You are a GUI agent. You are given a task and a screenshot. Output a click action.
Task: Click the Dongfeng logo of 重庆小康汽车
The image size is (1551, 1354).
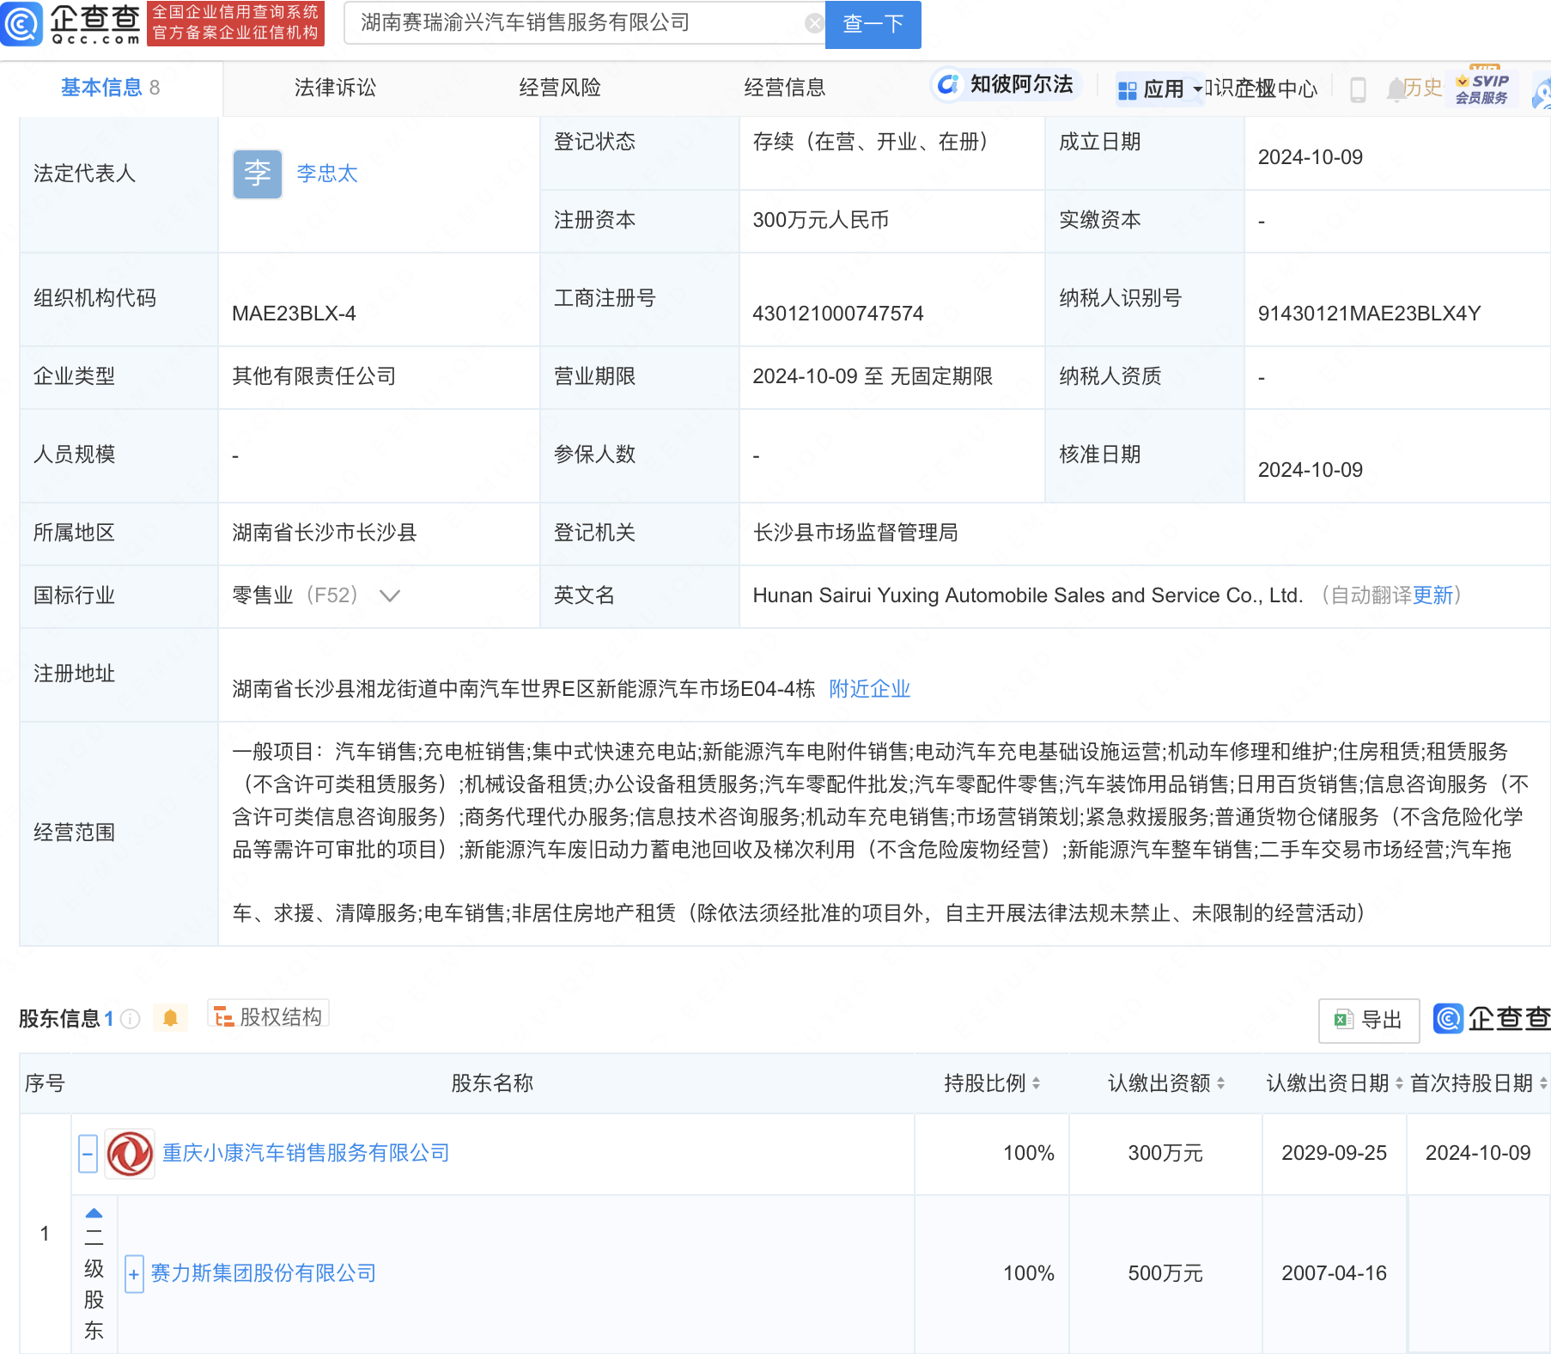pyautogui.click(x=130, y=1154)
